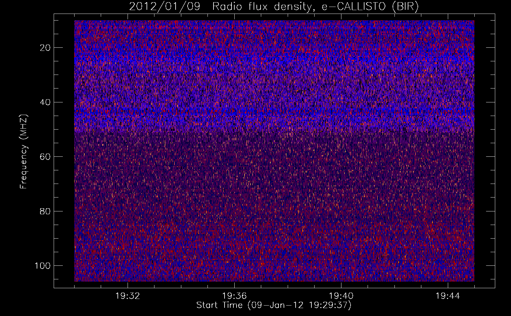Select the 19:44 time tick label
511x316 pixels.
[x=448, y=296]
